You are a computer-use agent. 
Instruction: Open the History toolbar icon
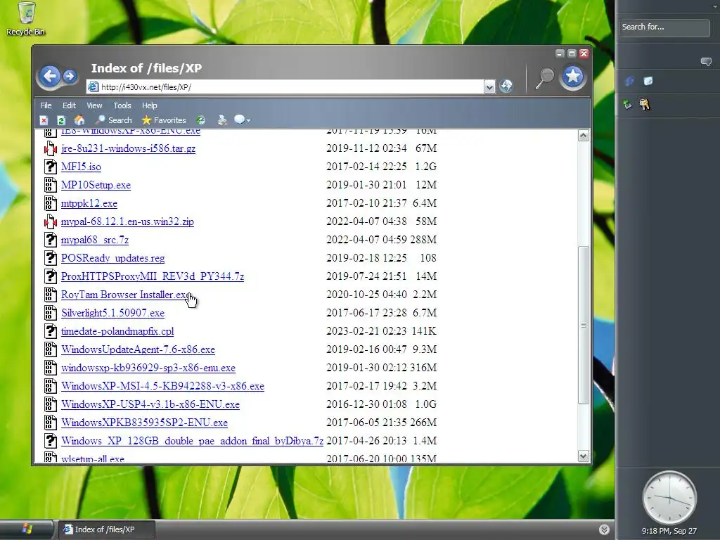click(200, 120)
